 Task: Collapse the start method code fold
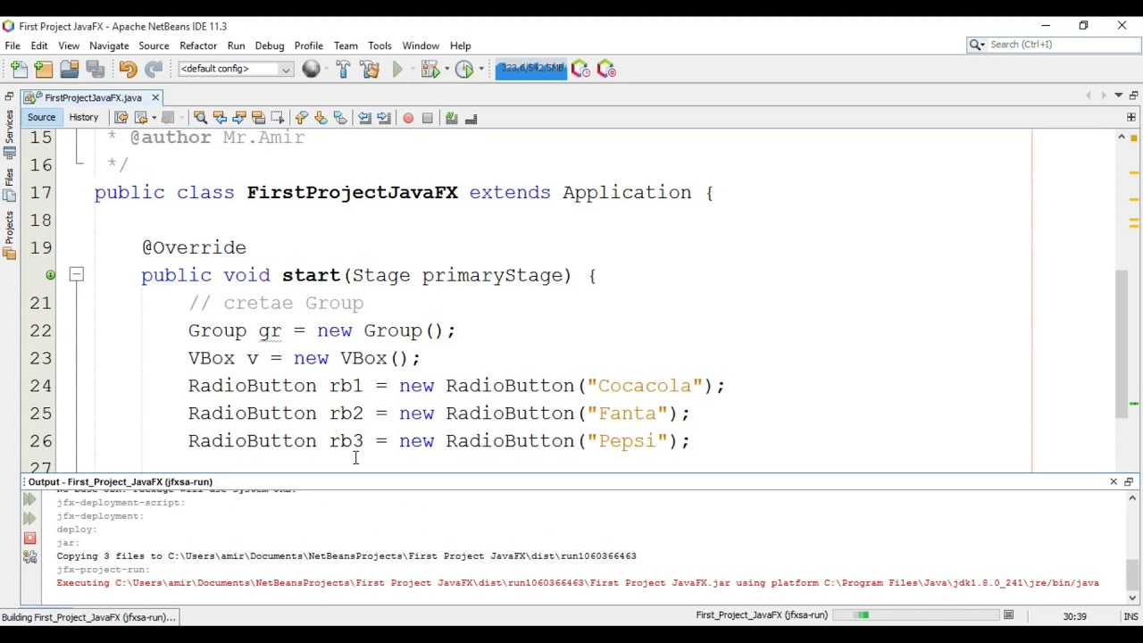(76, 275)
